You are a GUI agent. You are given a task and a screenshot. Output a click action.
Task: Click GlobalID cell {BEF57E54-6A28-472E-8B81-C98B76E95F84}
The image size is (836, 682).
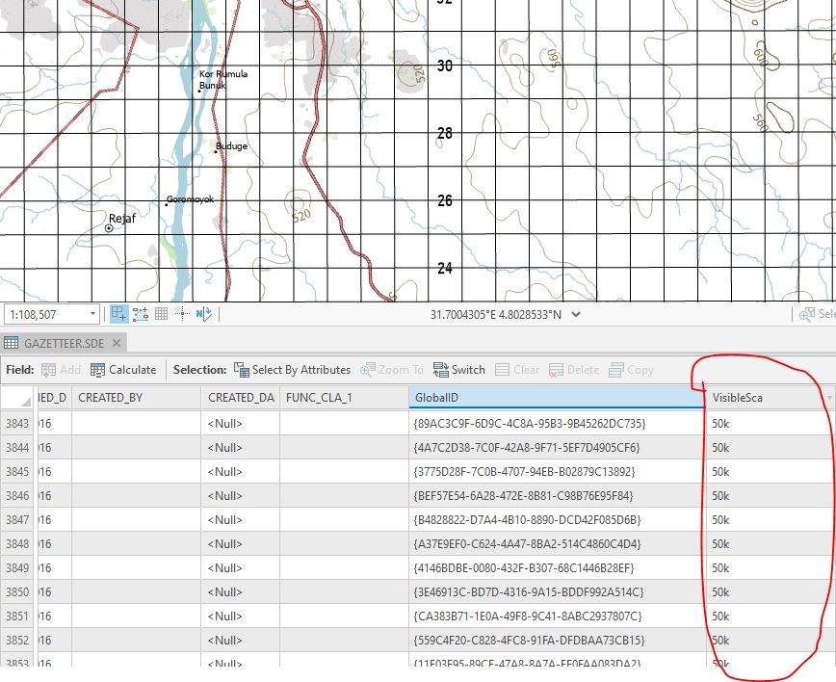[x=557, y=496]
